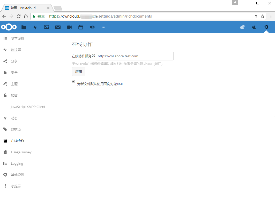Image resolution: width=275 pixels, height=197 pixels.
Task: Open the more apps ellipsis menu
Action: point(103,27)
